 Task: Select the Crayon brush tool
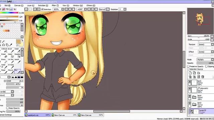(11, 72)
